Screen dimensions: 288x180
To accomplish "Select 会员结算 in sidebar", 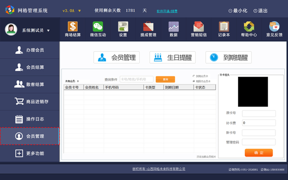I will click(30, 67).
